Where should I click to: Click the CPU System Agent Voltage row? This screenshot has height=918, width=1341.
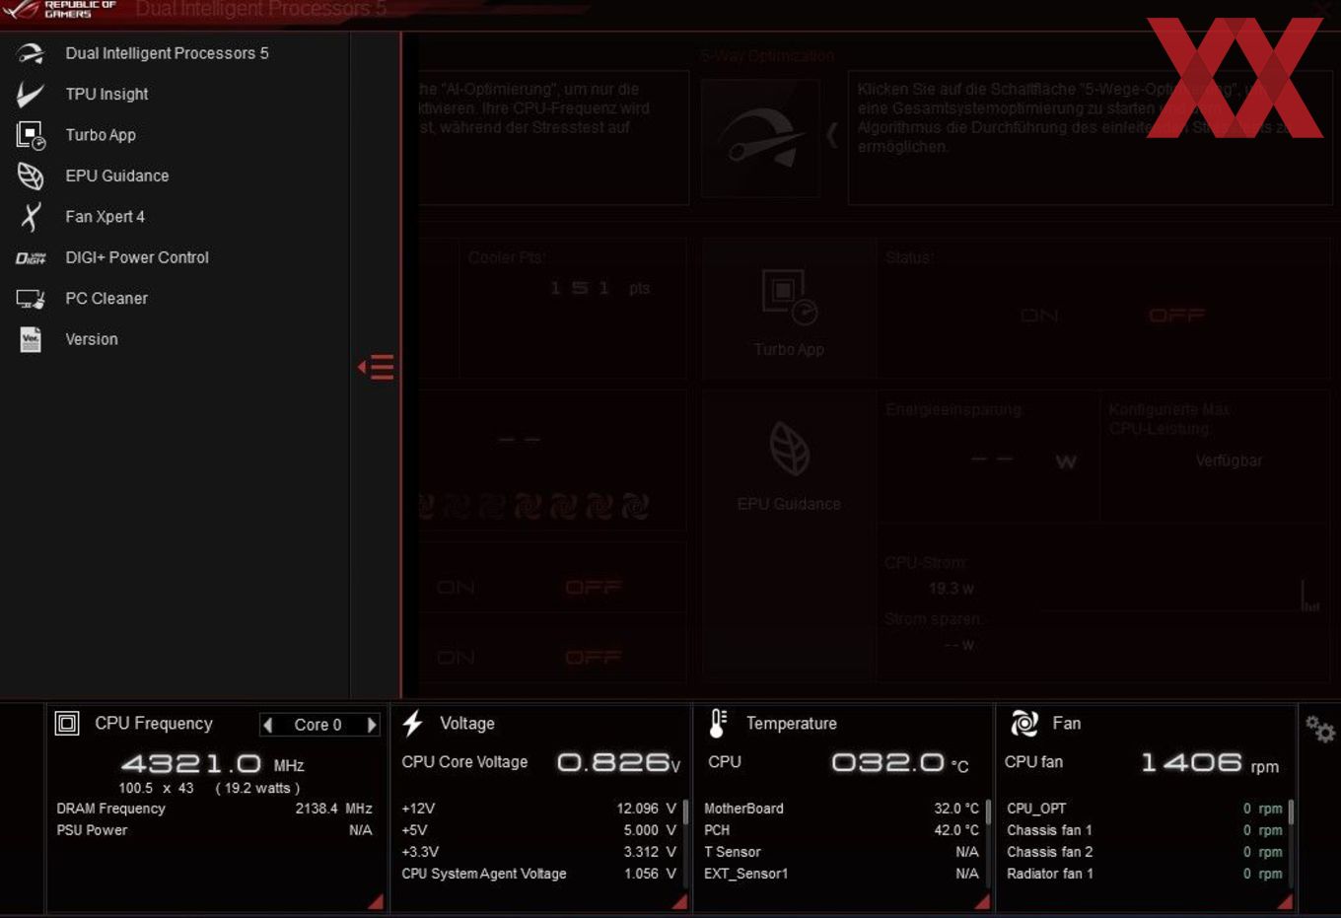pos(538,874)
